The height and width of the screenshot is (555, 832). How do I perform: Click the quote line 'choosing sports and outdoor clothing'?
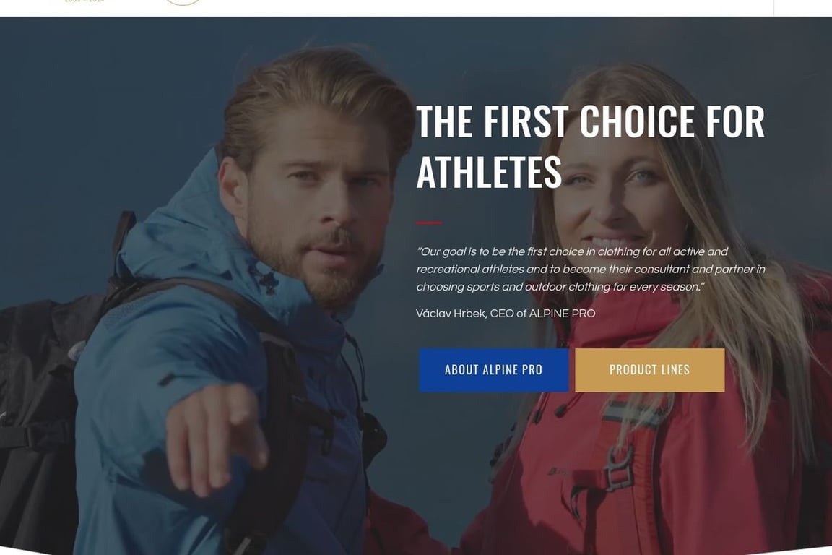coord(560,287)
